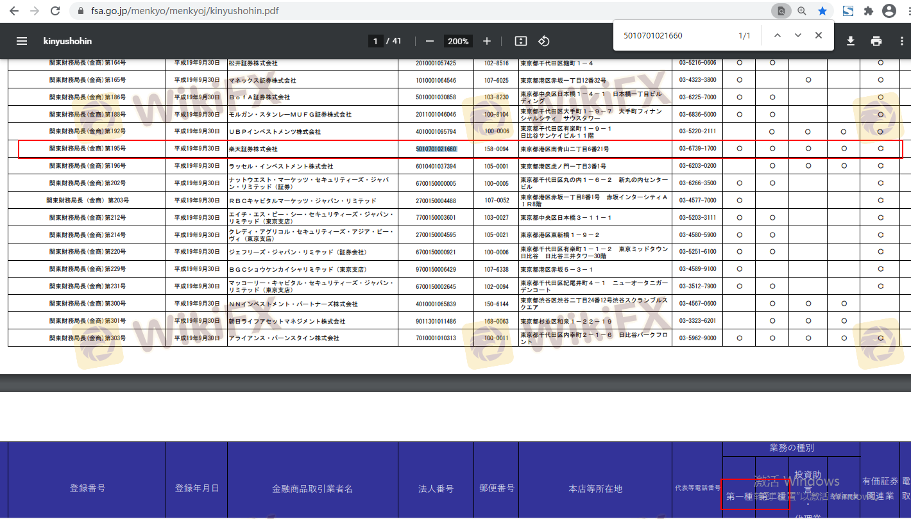Open PDF viewer more options menu

(902, 41)
